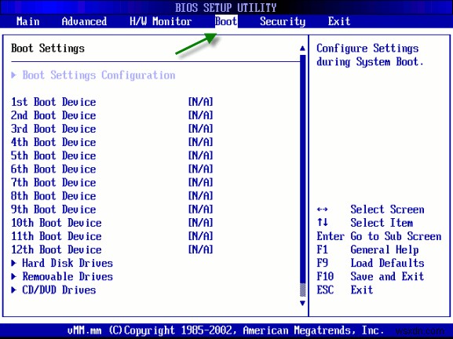
Task: Switch to the Main tab
Action: 28,21
